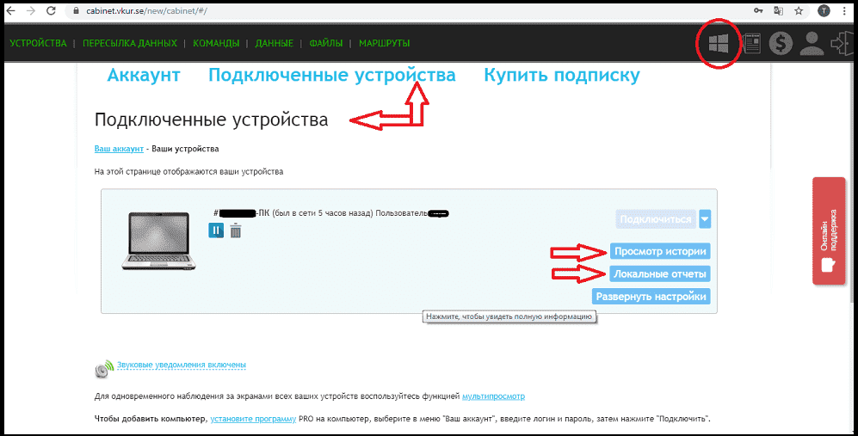This screenshot has width=858, height=436.
Task: Pause monitoring with the blue pause button
Action: [x=216, y=230]
